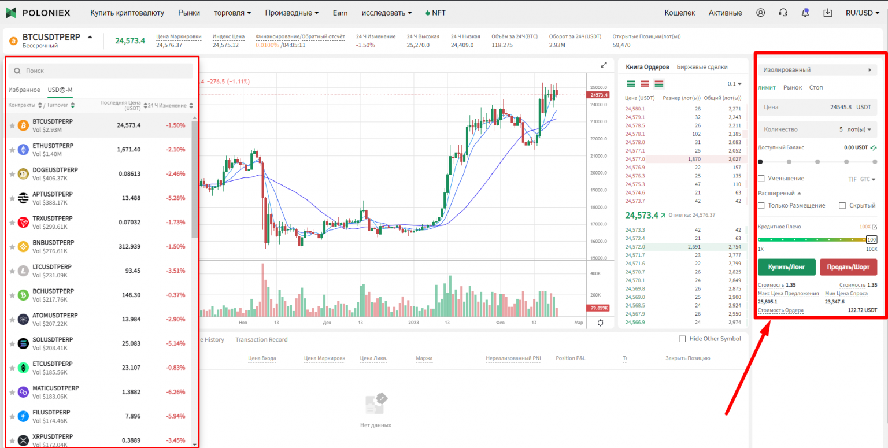Expand the chart to fullscreen

click(x=604, y=65)
